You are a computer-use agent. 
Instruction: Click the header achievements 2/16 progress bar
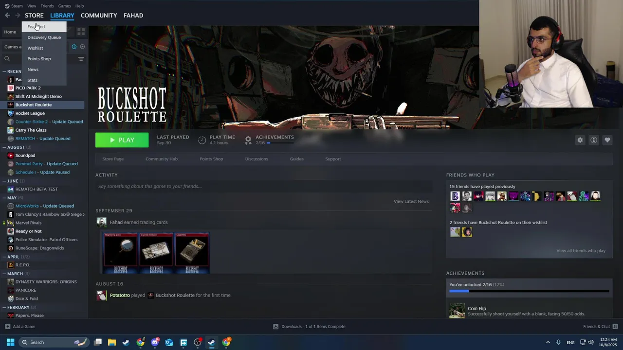point(280,143)
